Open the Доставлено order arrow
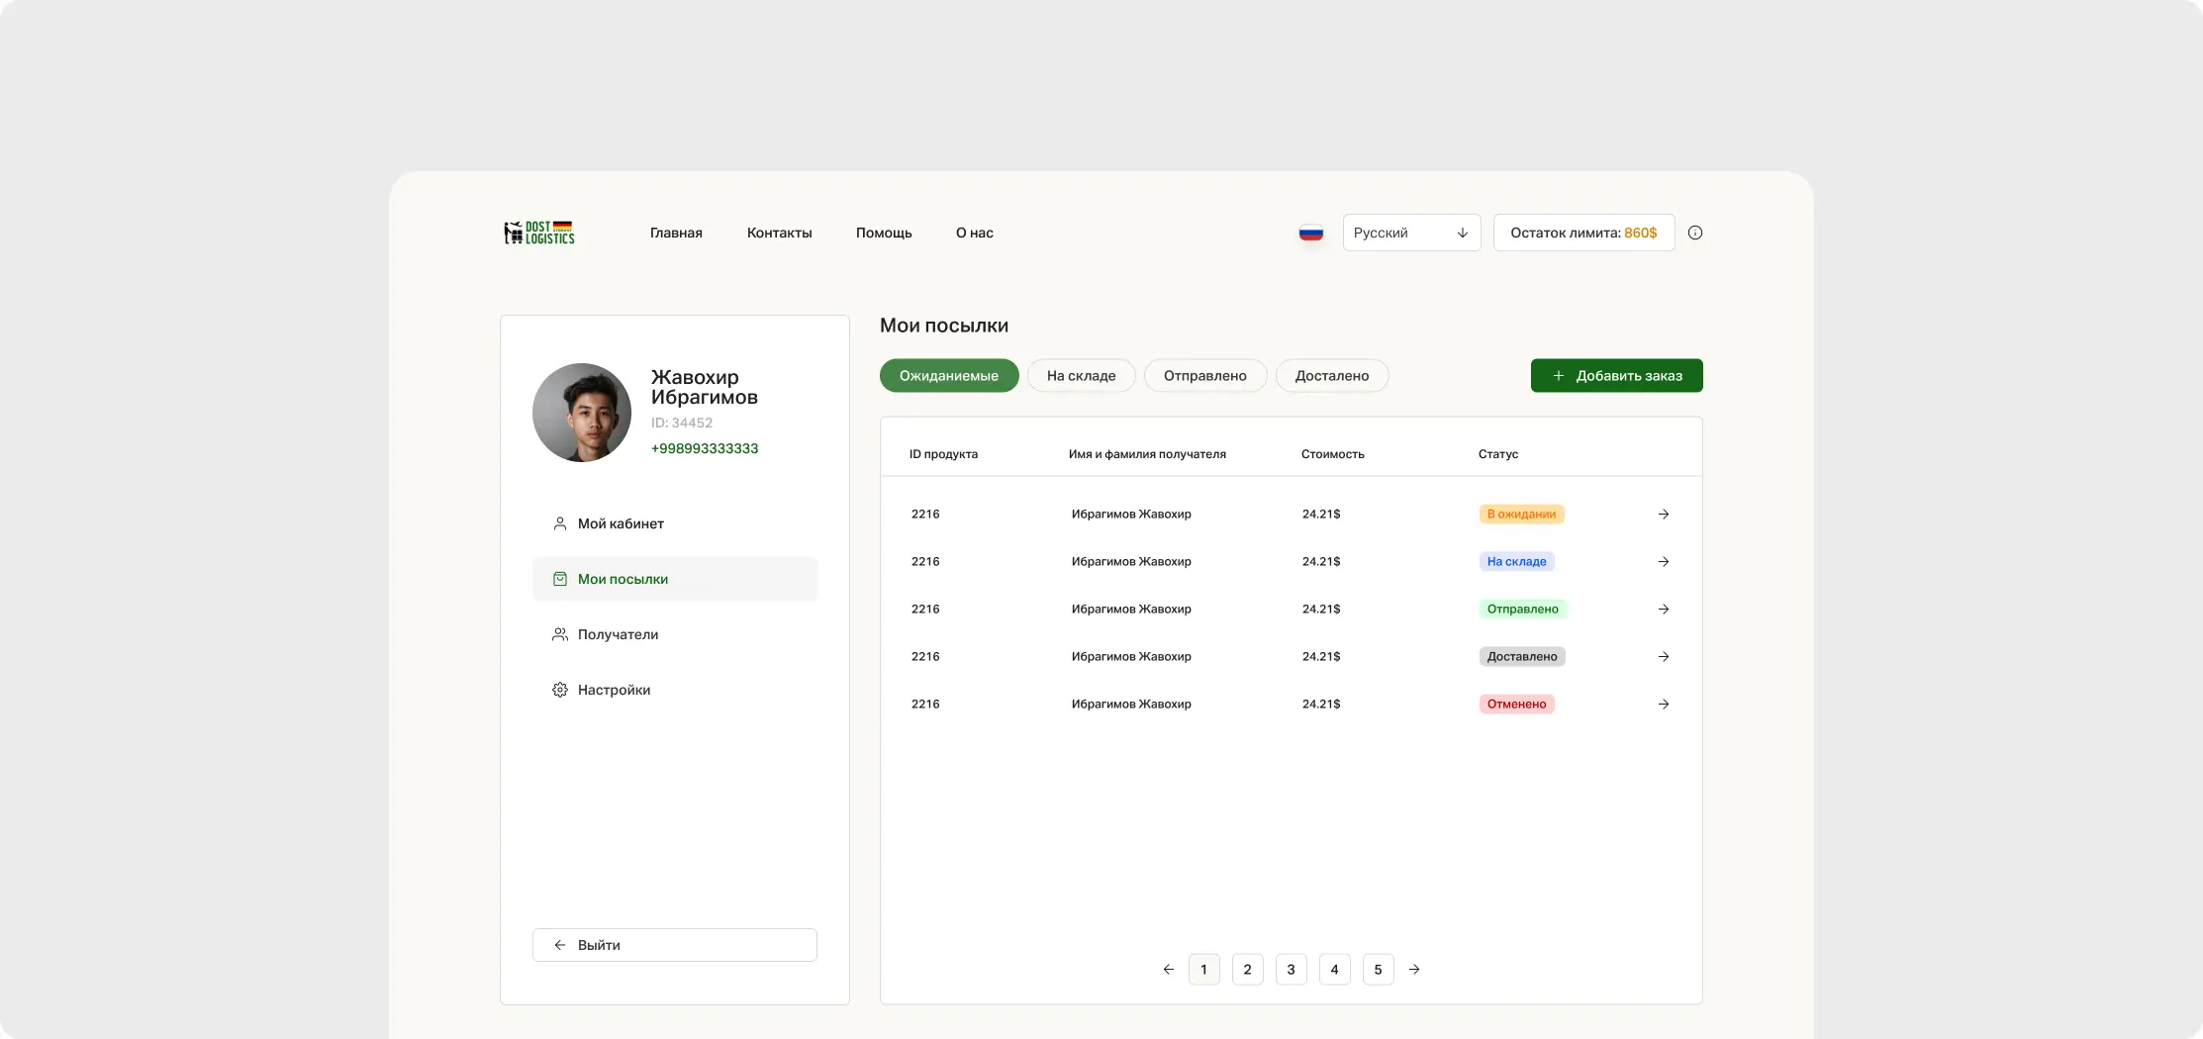 (x=1664, y=657)
